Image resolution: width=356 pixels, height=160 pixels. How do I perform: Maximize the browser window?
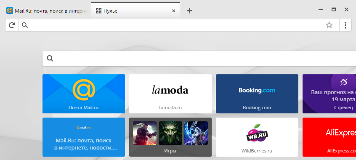(x=334, y=10)
